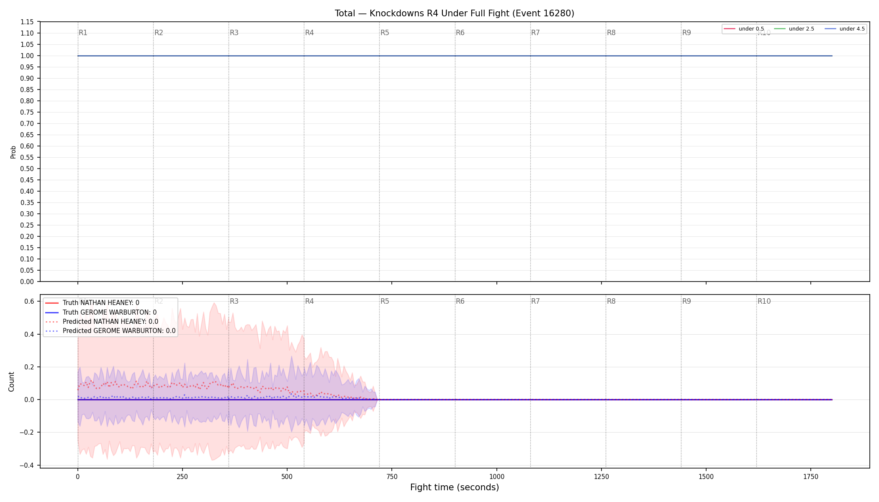The width and height of the screenshot is (879, 502).
Task: Click the 0.25 tick on the Prob axis
Action: click(x=27, y=225)
